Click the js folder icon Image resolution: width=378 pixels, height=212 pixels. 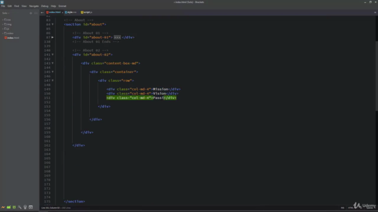tap(5, 29)
